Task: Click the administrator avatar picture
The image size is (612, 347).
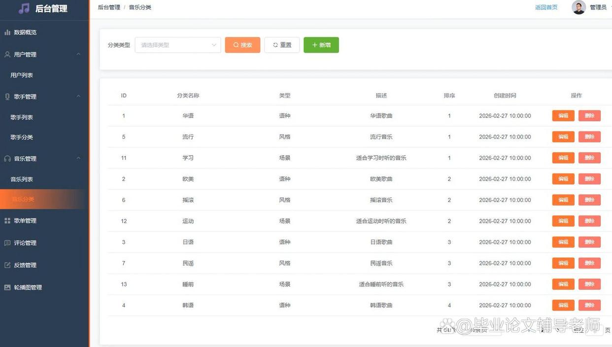Action: (x=578, y=7)
